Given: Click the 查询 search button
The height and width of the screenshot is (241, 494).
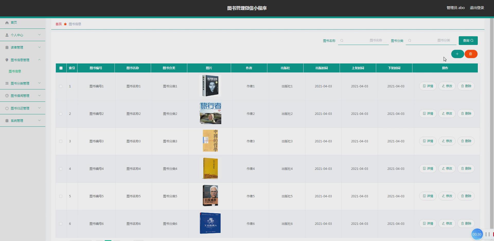Looking at the screenshot, I should [468, 41].
